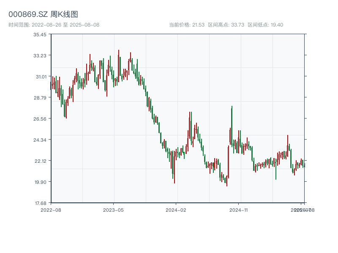Image resolution: width=338 pixels, height=253 pixels.
Task: Click the 当前价格 21.53 label
Action: [x=187, y=25]
